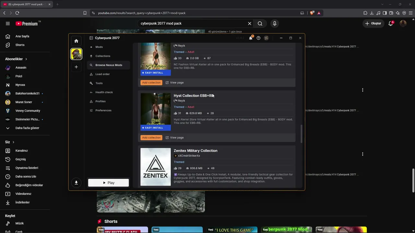Screen dimensions: 415x233
Task: Click author name xXCmdrStrikerXx
Action: coord(189,156)
